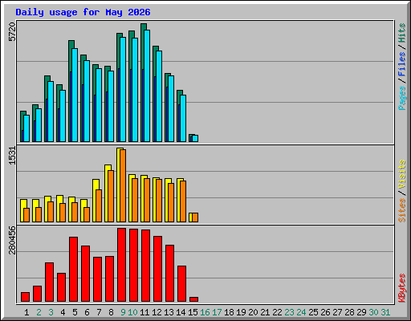
Task: Click the Hits legend label
Action: tap(402, 33)
